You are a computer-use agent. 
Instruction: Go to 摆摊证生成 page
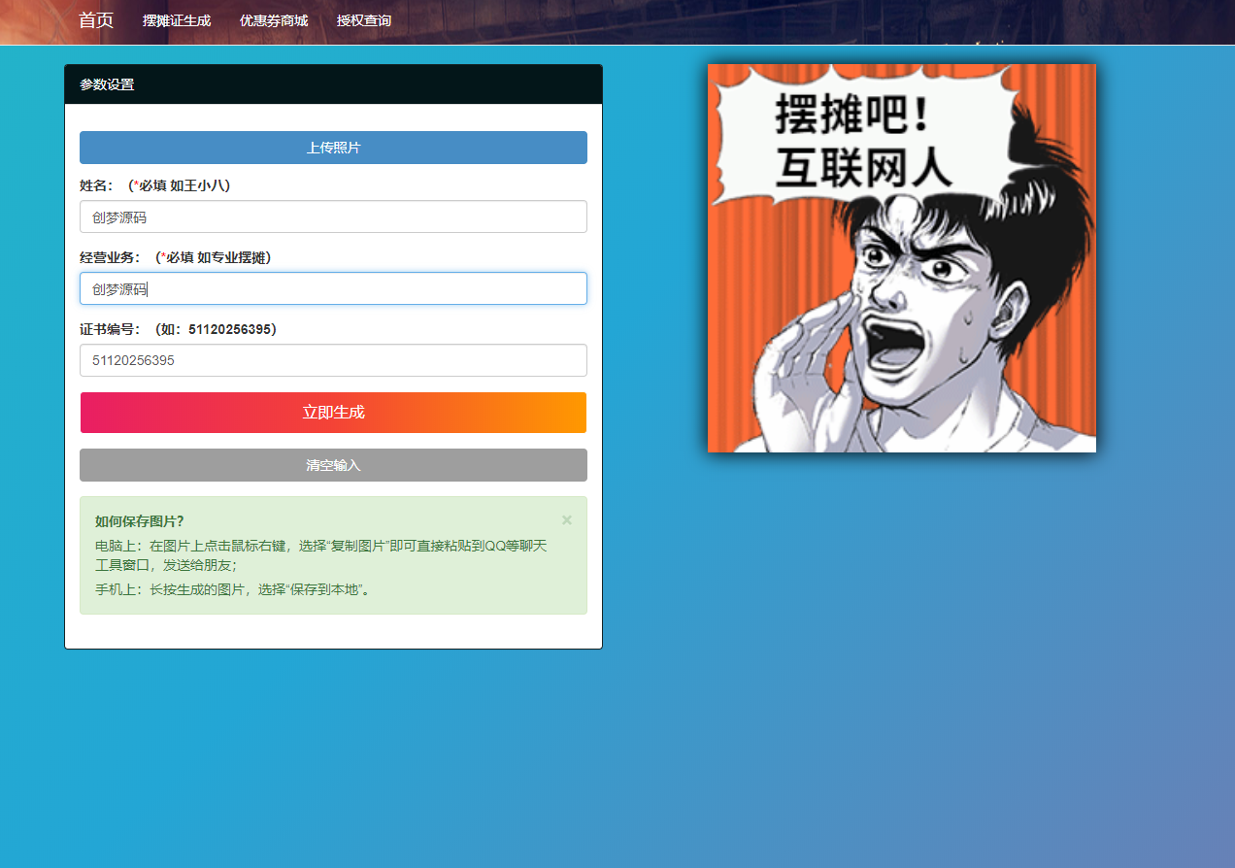(177, 20)
